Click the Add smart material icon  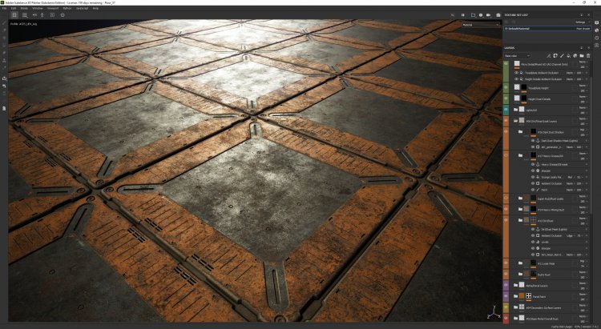(x=575, y=56)
